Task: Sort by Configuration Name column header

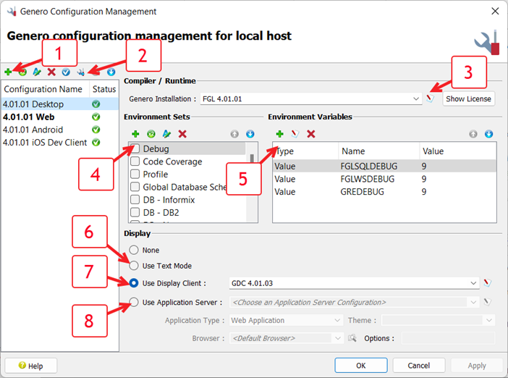Action: tap(46, 89)
